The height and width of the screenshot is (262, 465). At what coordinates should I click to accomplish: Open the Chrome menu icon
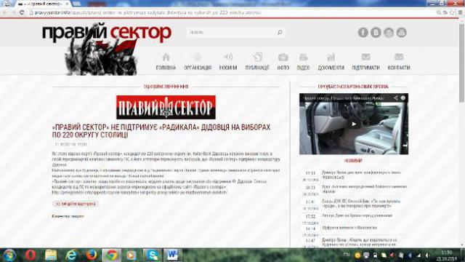click(460, 12)
